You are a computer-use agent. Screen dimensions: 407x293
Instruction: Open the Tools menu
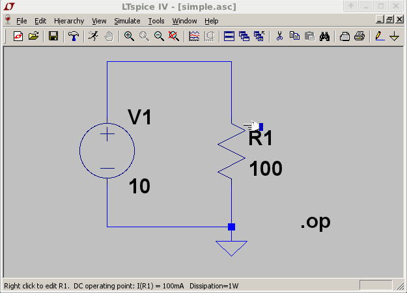tap(156, 21)
